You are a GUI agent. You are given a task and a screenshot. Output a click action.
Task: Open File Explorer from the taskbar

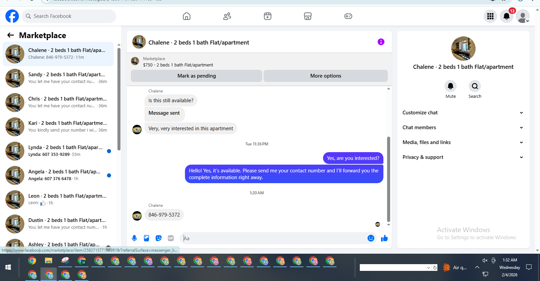(49, 261)
